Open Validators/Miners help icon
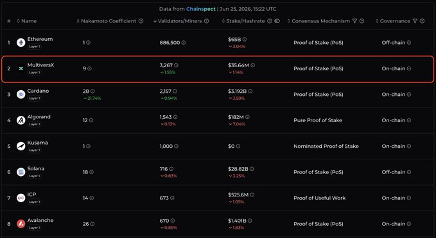This screenshot has height=238, width=436. pyautogui.click(x=206, y=21)
